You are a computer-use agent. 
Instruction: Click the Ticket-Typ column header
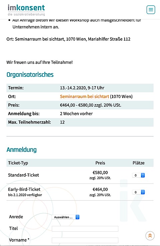[18, 163]
